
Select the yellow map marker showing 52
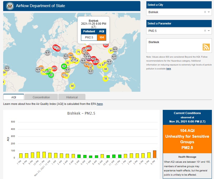(x=105, y=78)
